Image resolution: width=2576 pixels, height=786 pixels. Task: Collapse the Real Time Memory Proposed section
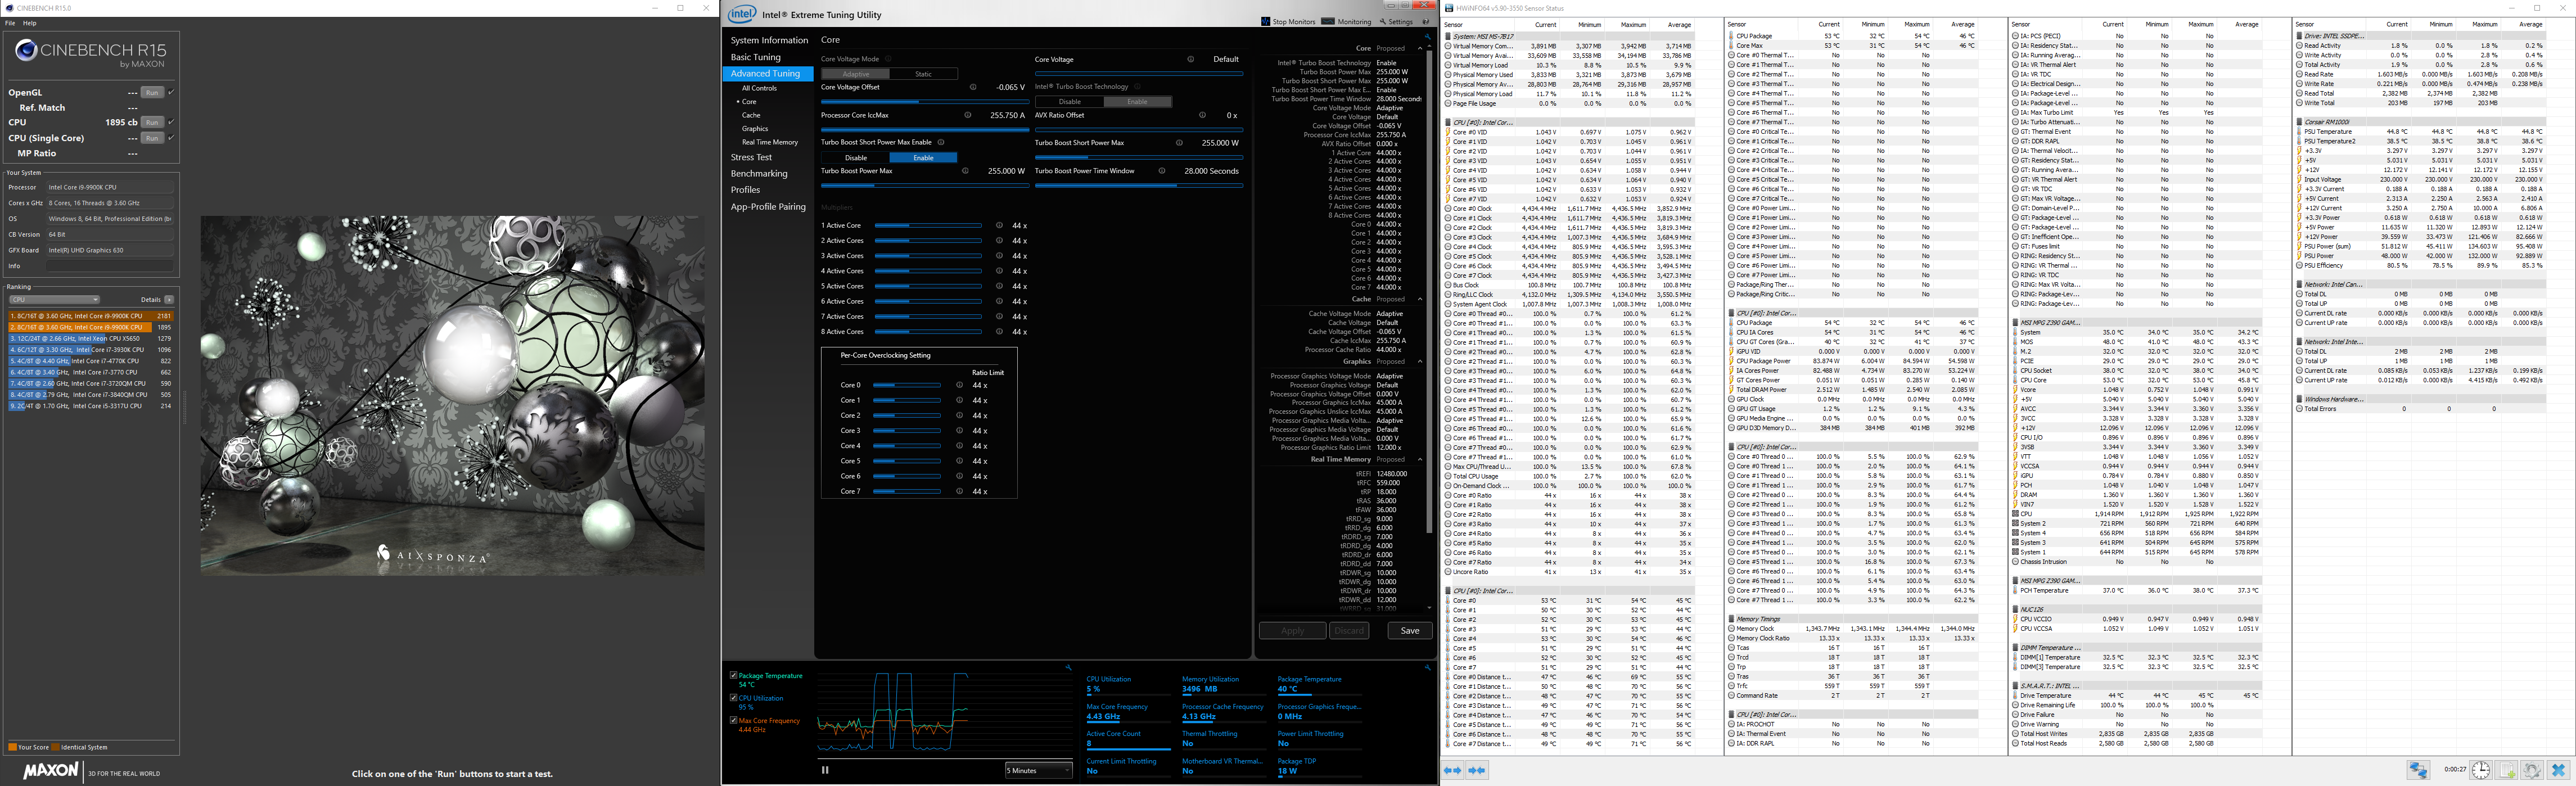coord(1420,460)
